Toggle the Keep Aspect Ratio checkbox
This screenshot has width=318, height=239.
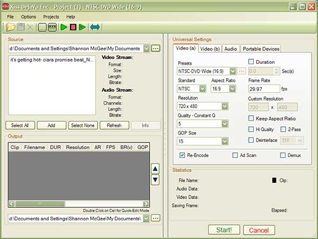(251, 118)
